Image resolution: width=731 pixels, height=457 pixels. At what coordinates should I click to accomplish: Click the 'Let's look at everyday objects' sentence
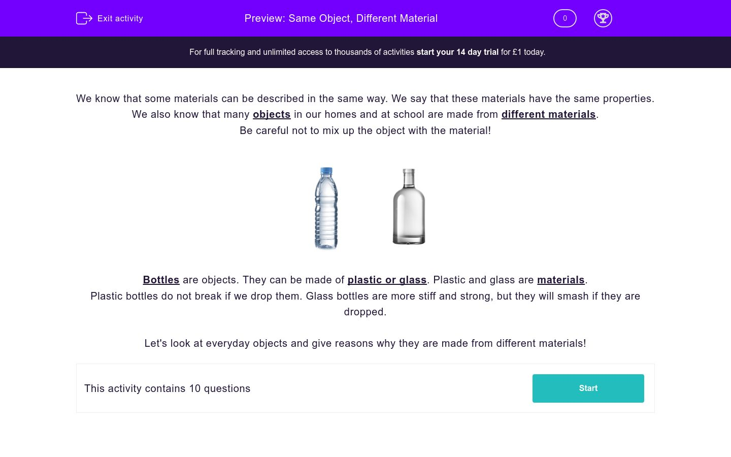(365, 343)
